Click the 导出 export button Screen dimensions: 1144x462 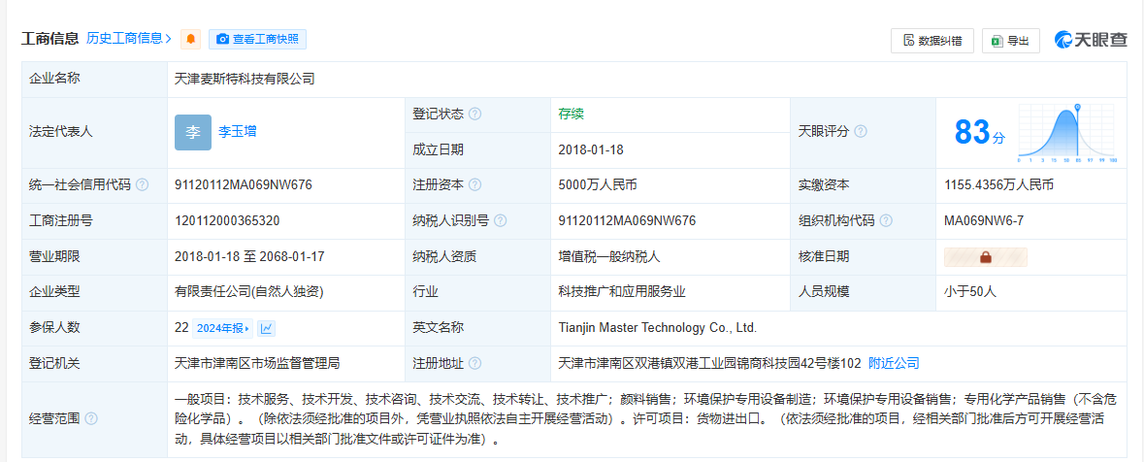(1010, 41)
